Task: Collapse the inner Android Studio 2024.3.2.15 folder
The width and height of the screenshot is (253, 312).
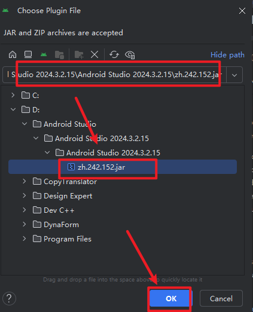Action: pyautogui.click(x=47, y=152)
